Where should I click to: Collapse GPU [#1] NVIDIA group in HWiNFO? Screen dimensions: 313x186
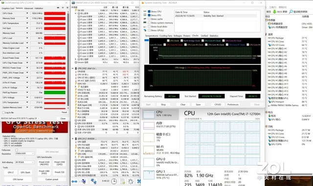click(x=73, y=139)
